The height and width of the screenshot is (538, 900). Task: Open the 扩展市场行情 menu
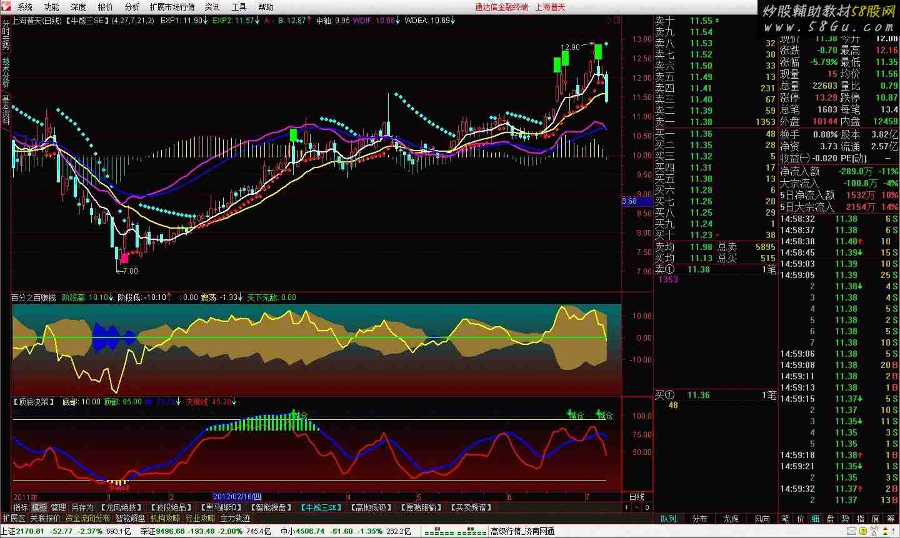(172, 7)
